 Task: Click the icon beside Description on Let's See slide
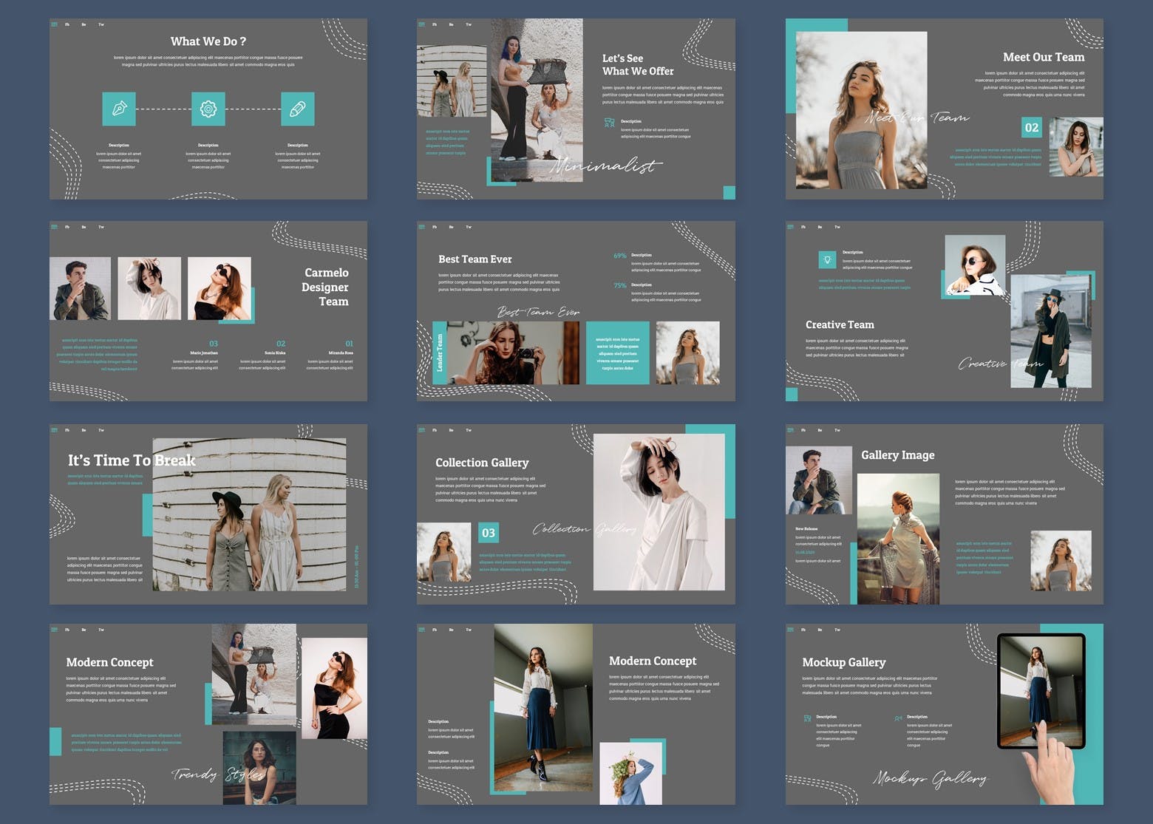click(609, 123)
